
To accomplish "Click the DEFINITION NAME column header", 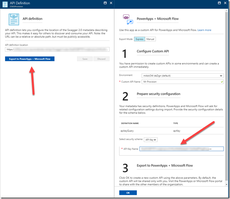I will tap(130, 123).
